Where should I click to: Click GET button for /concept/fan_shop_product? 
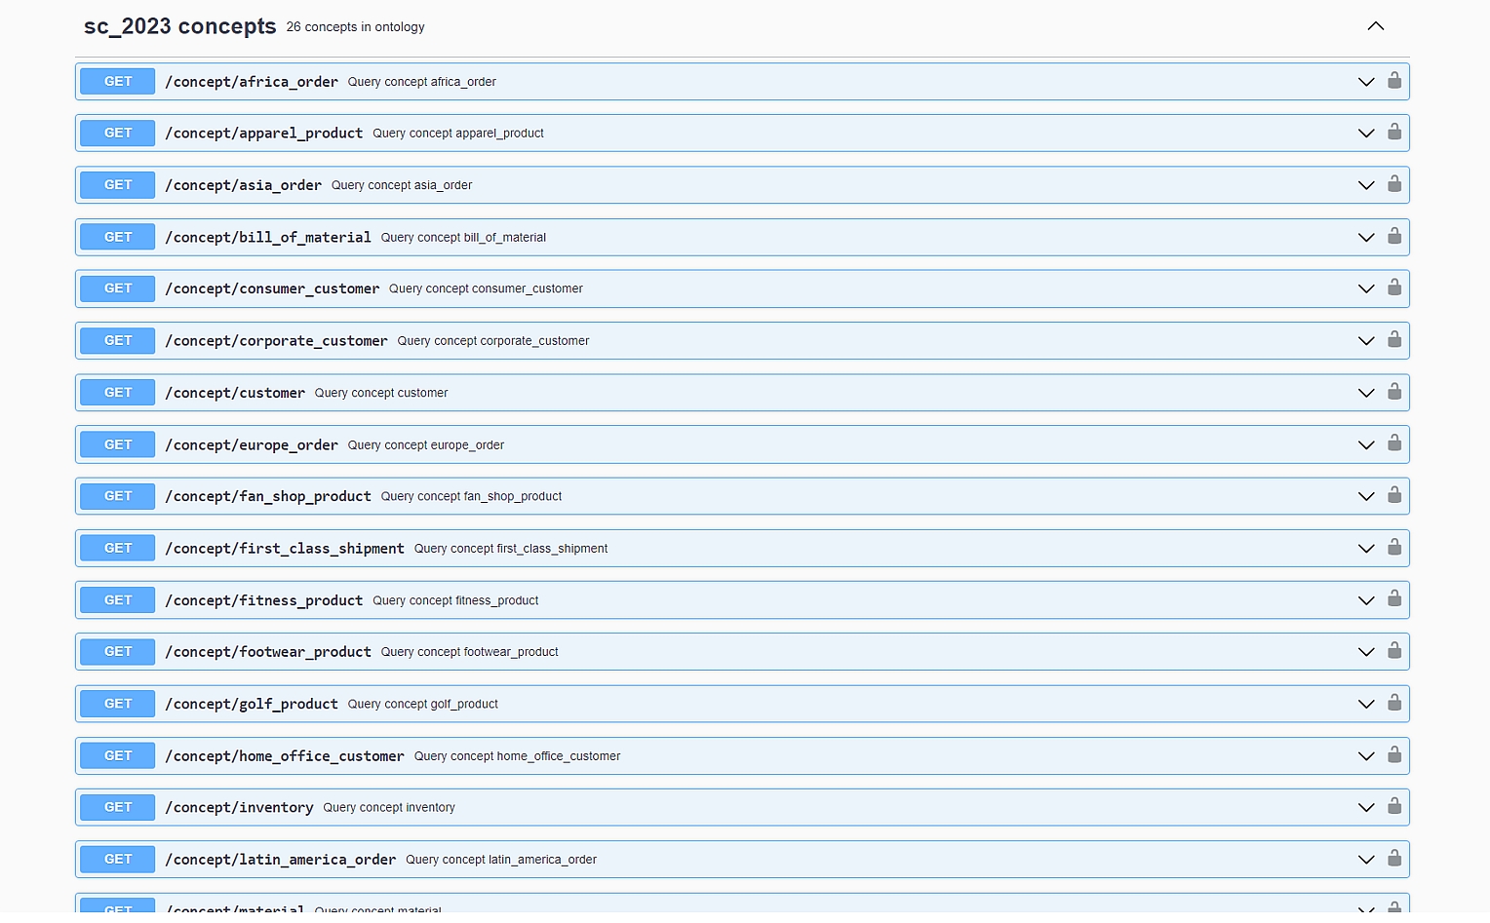click(x=118, y=496)
